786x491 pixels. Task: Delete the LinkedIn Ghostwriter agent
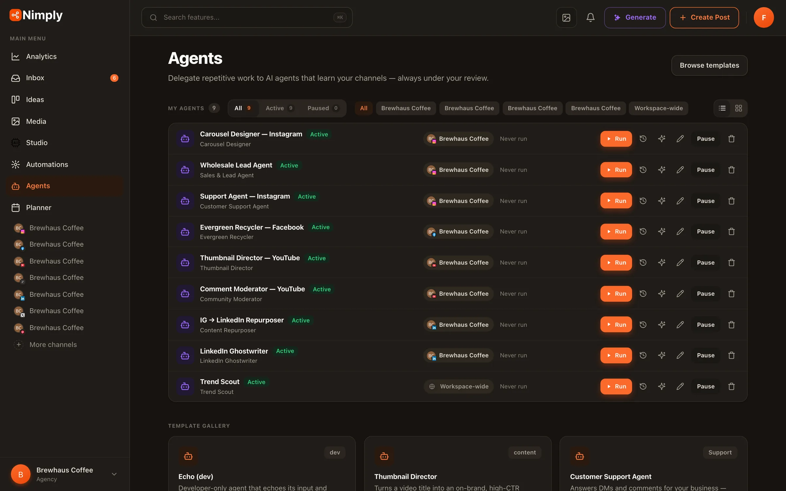tap(731, 355)
